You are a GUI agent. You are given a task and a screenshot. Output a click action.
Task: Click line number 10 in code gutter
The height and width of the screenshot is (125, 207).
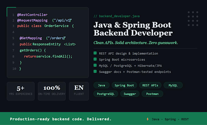(14, 69)
